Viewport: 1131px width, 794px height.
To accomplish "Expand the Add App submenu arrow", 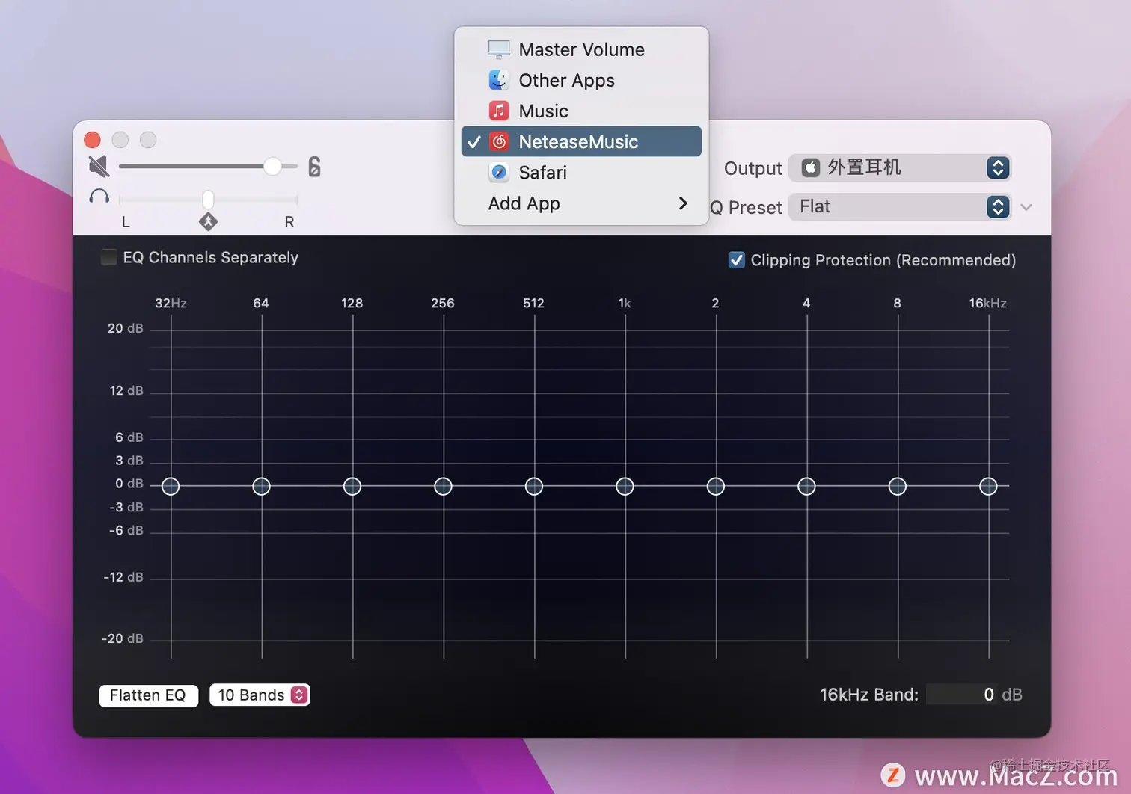I will [682, 203].
